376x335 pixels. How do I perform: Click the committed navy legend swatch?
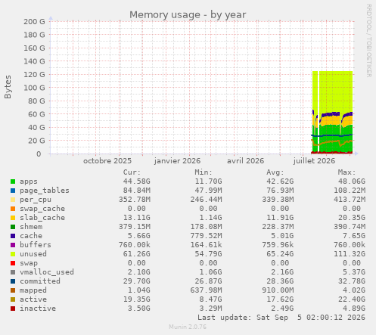coord(13,281)
